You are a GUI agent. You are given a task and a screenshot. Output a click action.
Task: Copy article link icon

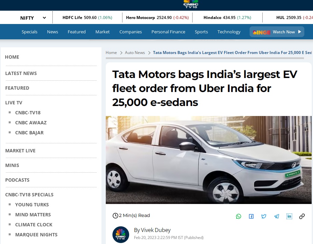[x=302, y=216]
